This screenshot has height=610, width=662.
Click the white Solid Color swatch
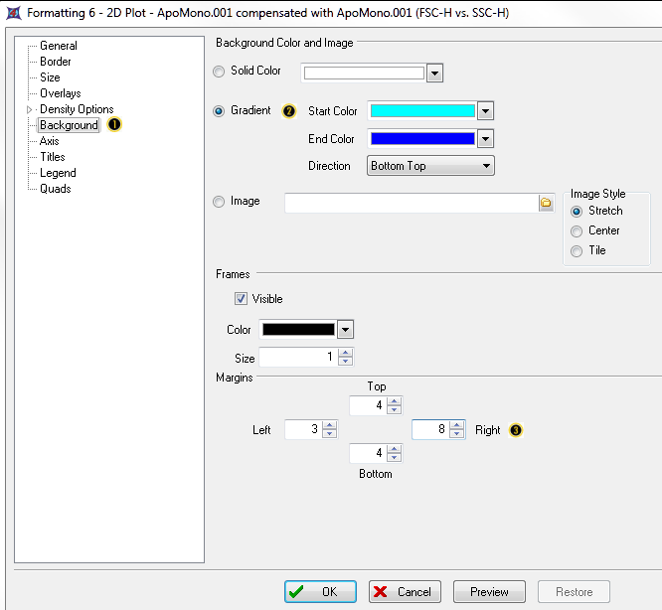[x=364, y=73]
